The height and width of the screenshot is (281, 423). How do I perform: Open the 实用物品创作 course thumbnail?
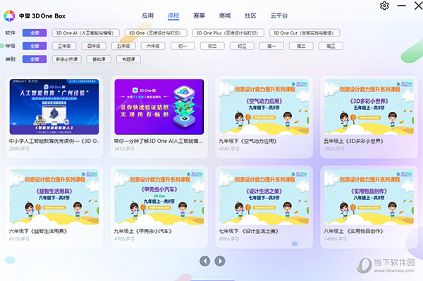(369, 197)
